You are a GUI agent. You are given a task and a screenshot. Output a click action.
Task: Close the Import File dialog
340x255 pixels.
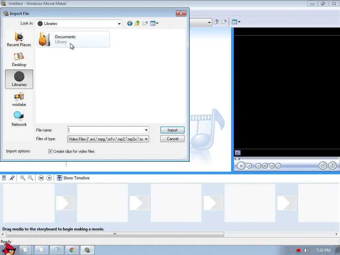pyautogui.click(x=181, y=13)
